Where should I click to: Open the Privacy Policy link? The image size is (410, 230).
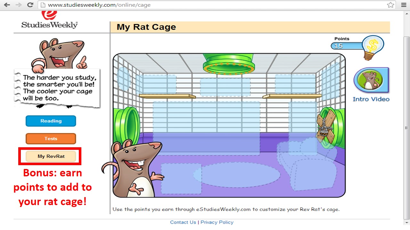(217, 222)
